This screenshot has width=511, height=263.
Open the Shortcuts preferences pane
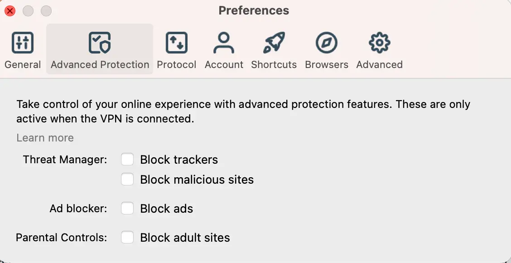[x=274, y=50]
